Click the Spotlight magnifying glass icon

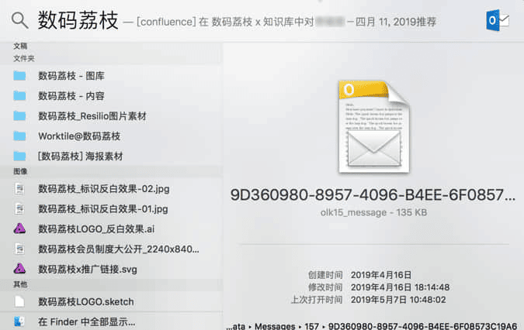point(19,21)
